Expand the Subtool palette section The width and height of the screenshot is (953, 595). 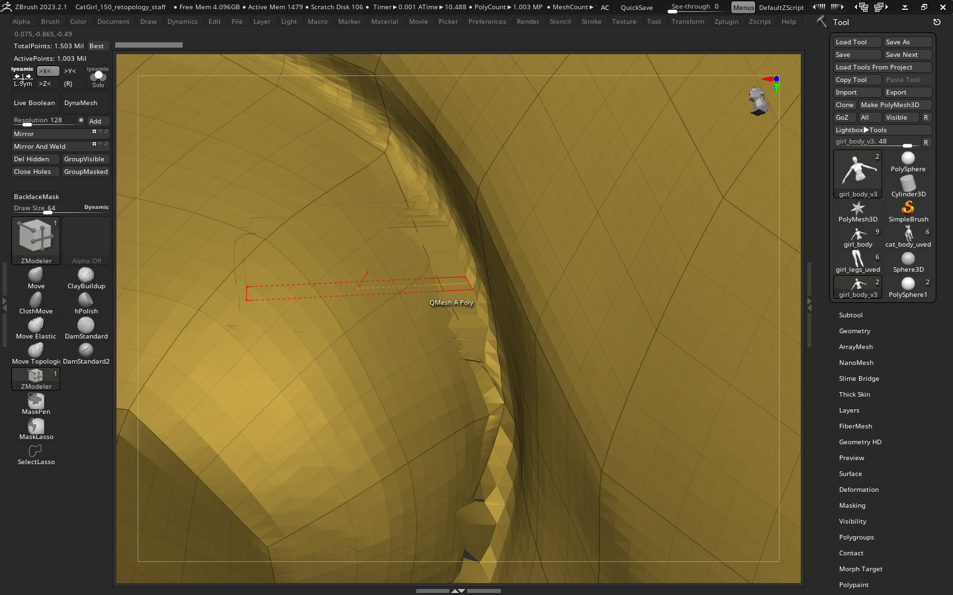coord(850,315)
